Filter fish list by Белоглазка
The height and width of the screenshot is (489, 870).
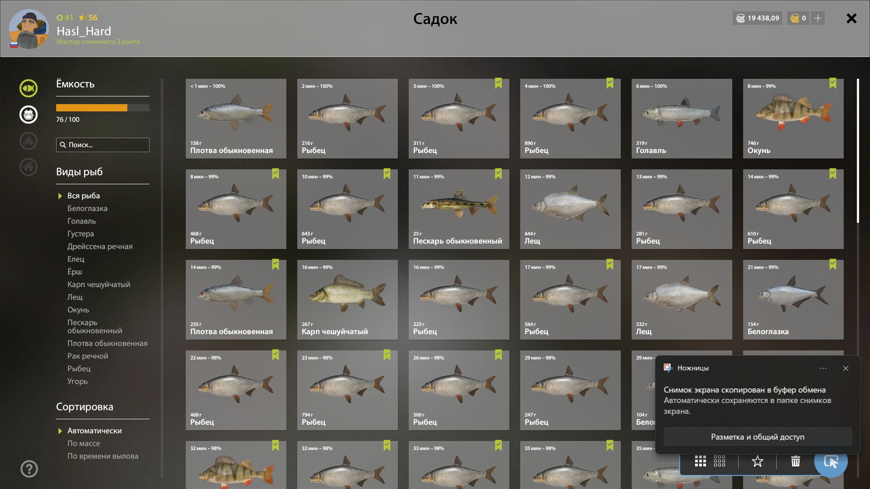coord(87,208)
